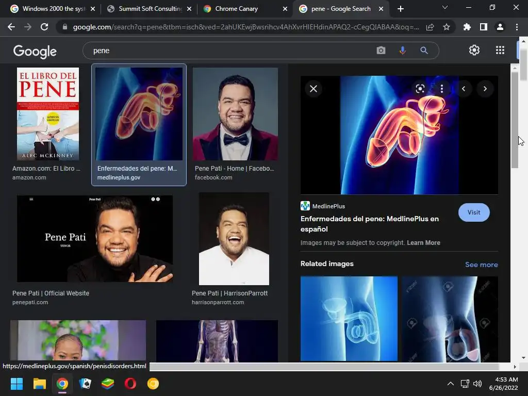Close the Summit Soft Consulting tab

pos(189,9)
